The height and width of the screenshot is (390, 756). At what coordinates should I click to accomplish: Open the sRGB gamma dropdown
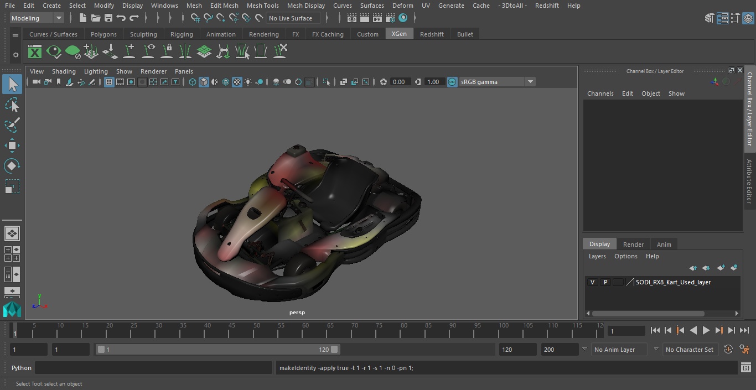497,82
